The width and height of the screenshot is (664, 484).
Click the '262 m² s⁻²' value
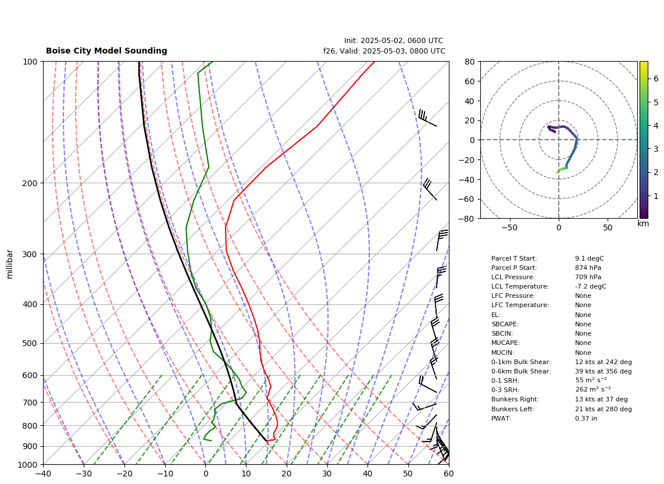(593, 390)
